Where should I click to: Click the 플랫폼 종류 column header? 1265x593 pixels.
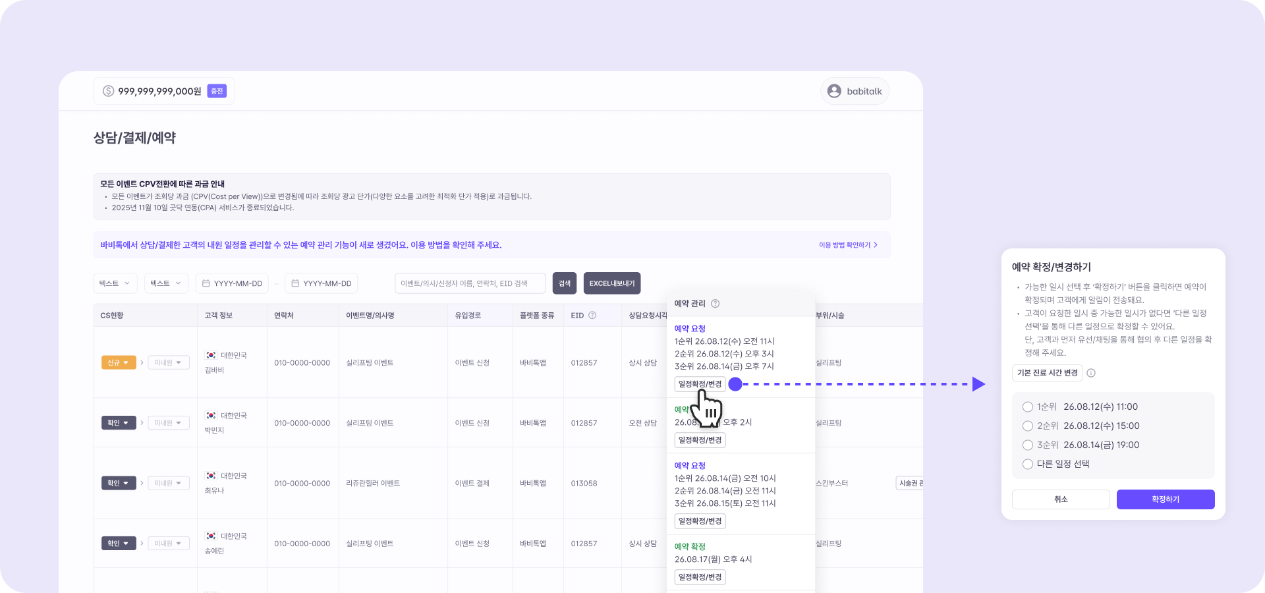[x=537, y=316]
